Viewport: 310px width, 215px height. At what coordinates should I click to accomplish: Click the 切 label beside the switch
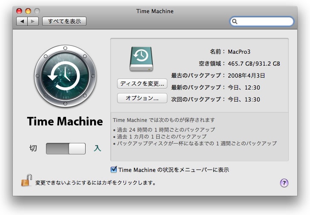[33, 148]
